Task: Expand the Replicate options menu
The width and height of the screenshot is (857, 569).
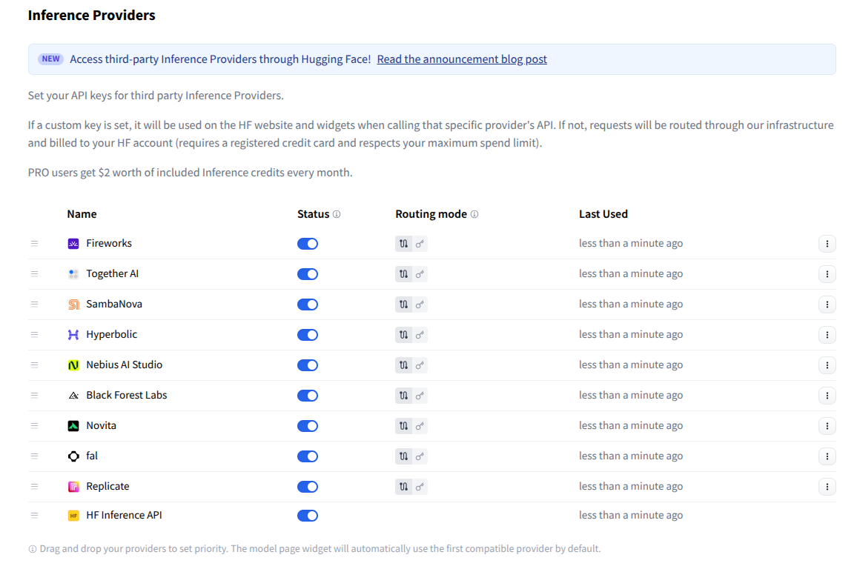Action: pyautogui.click(x=827, y=486)
